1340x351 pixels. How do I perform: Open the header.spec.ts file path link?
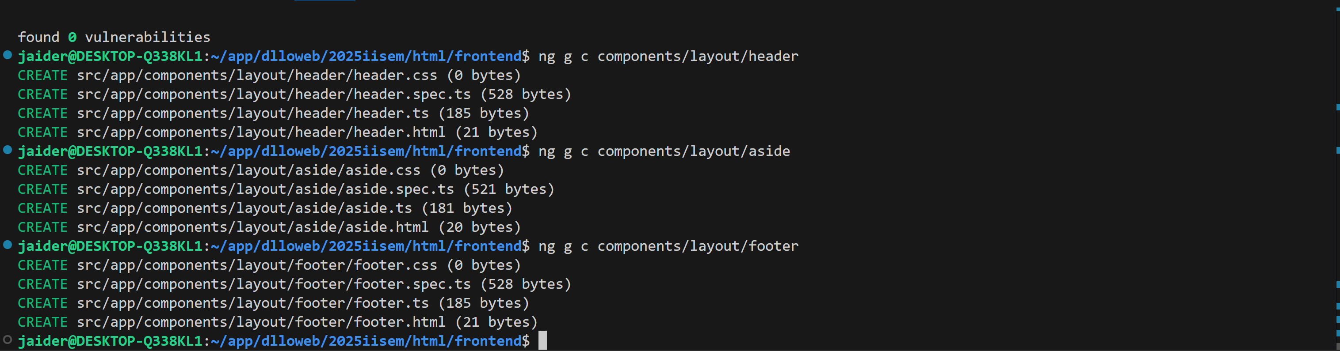(x=274, y=94)
